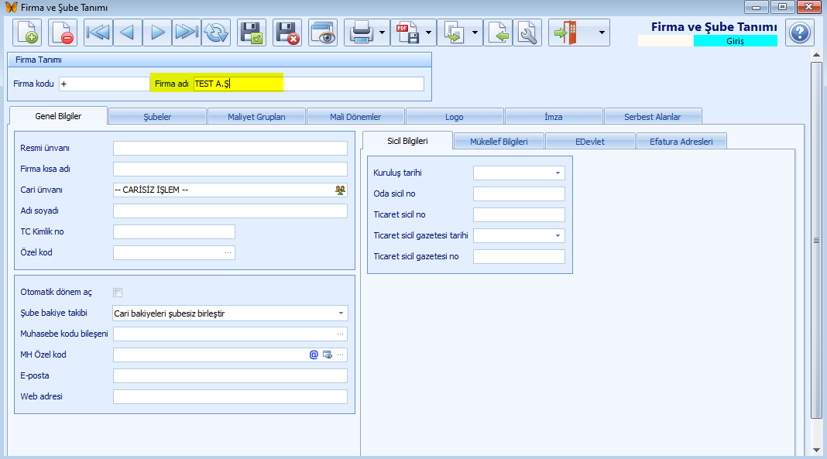Open the preview eye icon
The image size is (827, 459).
pyautogui.click(x=323, y=33)
